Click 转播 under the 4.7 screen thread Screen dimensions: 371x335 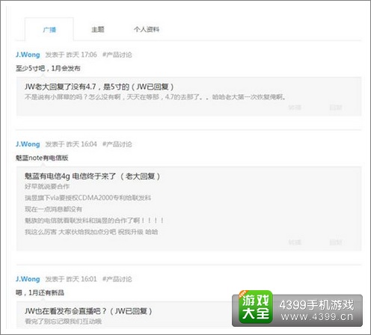tap(295, 108)
